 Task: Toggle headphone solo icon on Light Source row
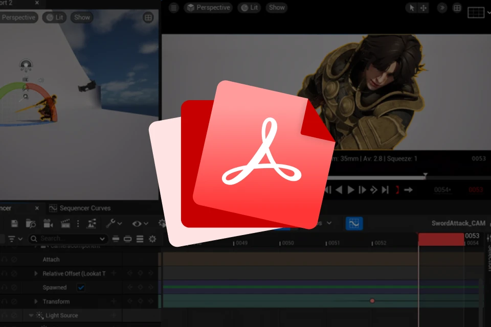[5, 315]
